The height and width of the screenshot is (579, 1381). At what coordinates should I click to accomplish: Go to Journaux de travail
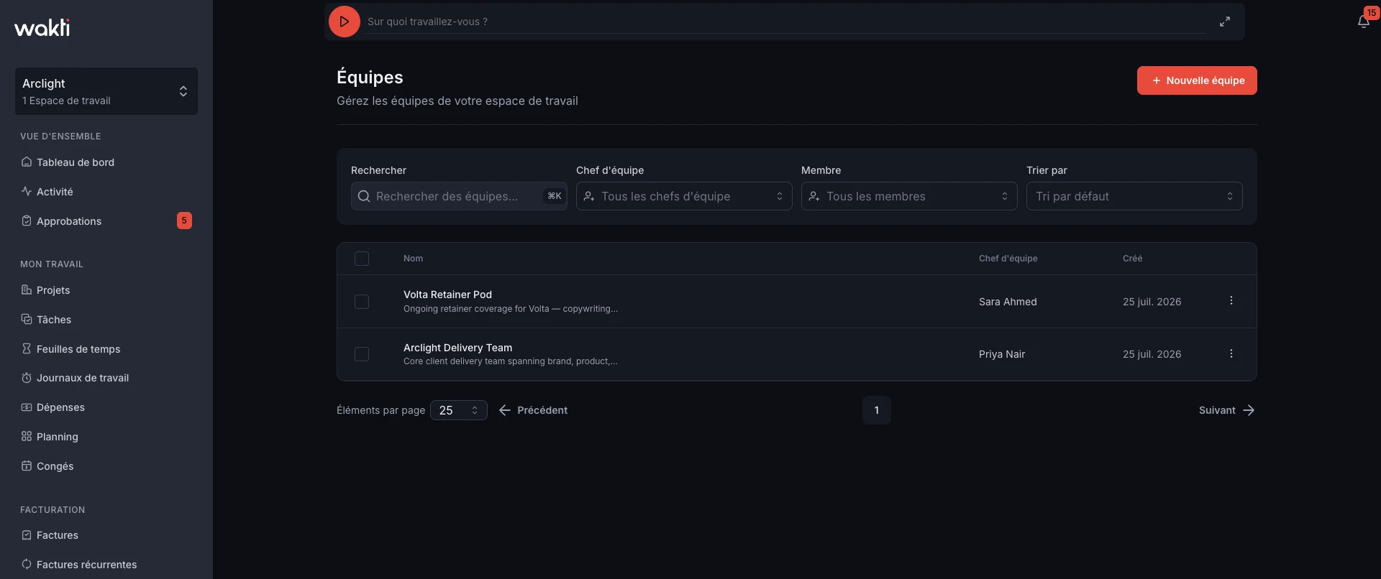106,378
